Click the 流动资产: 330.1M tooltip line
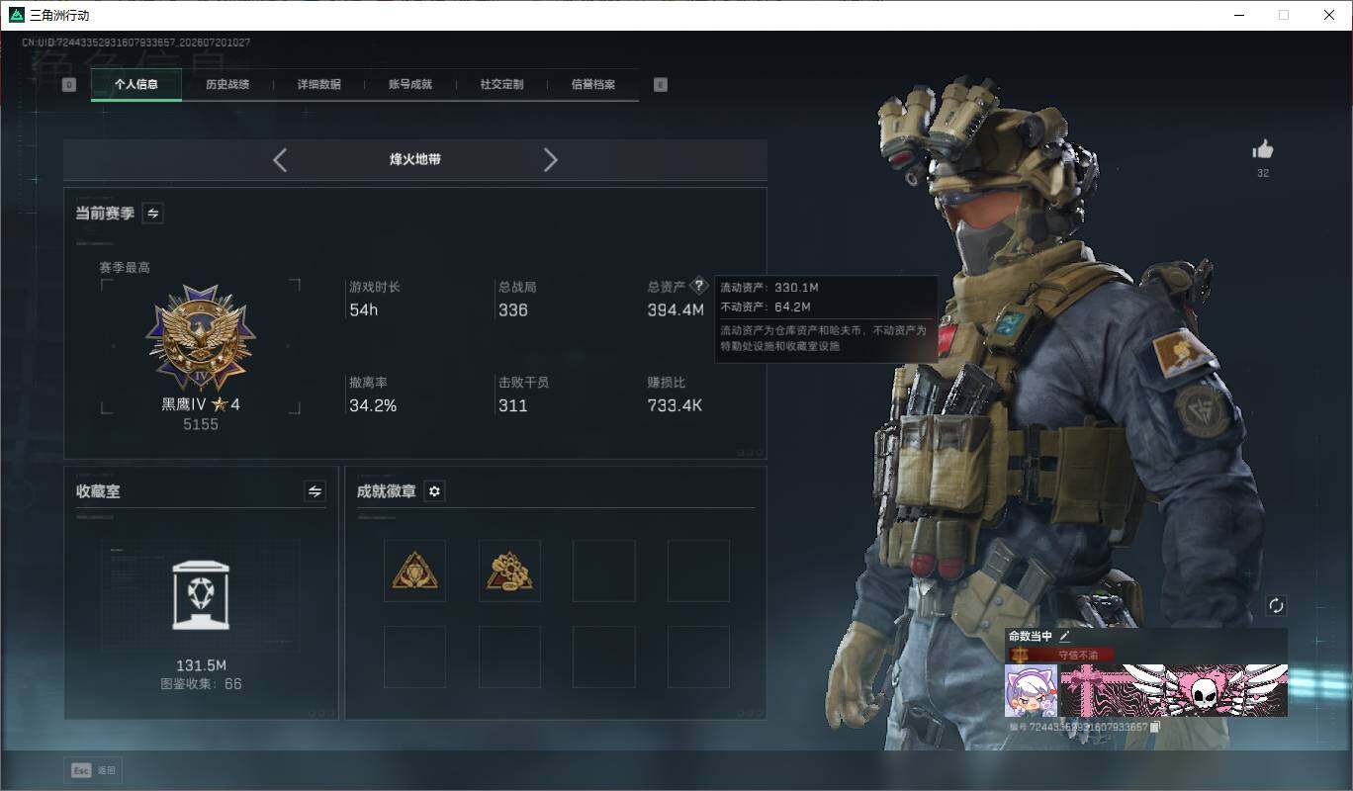Screen dimensions: 1353x791 click(x=769, y=288)
